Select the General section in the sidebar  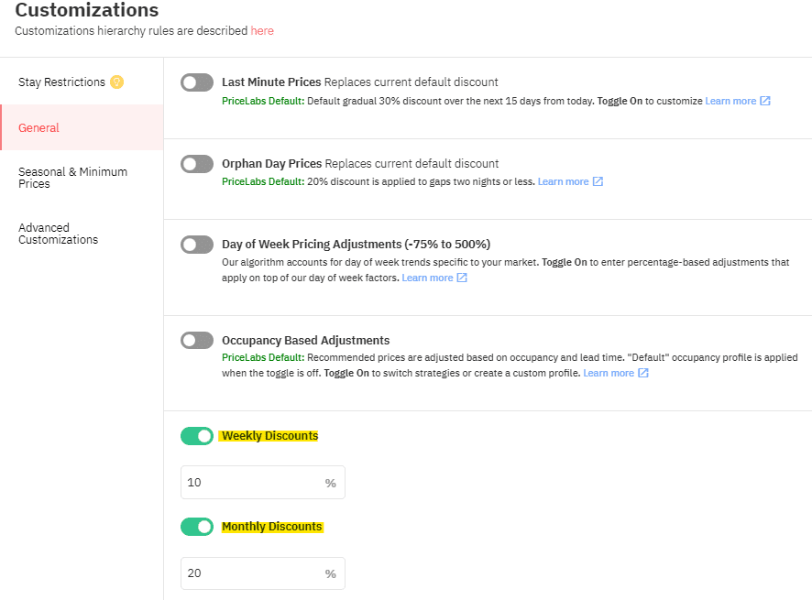click(38, 127)
